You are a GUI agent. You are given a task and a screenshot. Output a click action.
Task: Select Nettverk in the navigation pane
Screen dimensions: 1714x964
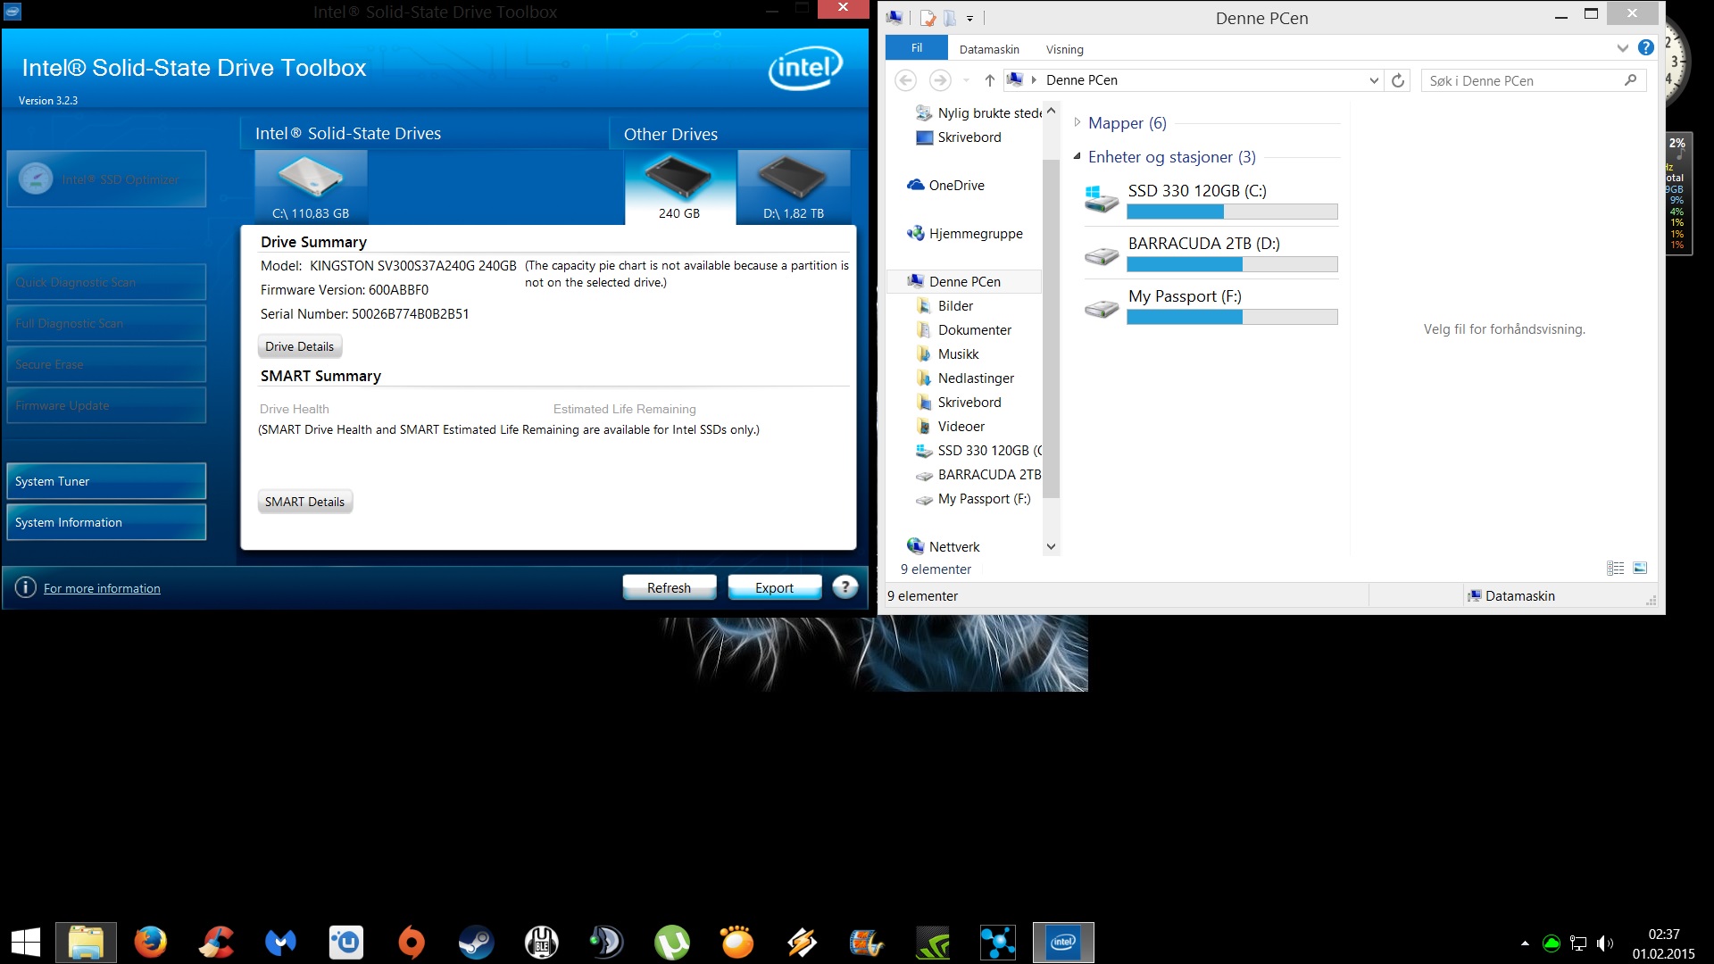click(943, 546)
